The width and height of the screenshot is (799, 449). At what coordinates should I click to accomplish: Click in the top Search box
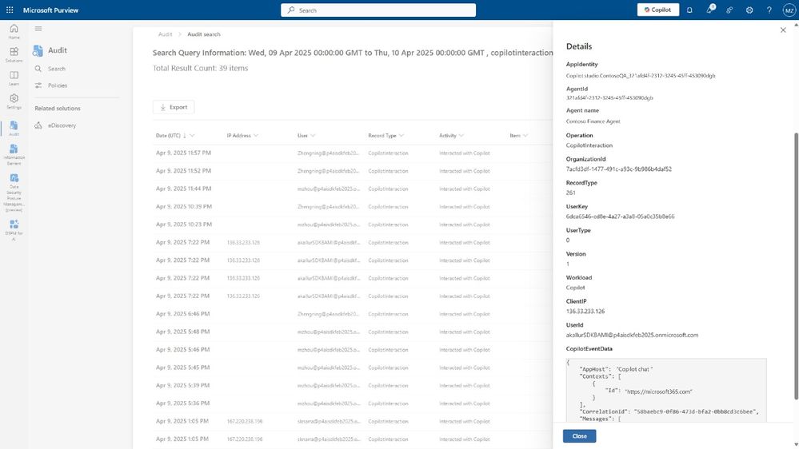tap(378, 10)
